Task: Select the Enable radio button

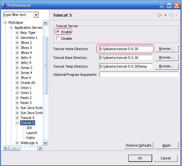Action: [58, 32]
